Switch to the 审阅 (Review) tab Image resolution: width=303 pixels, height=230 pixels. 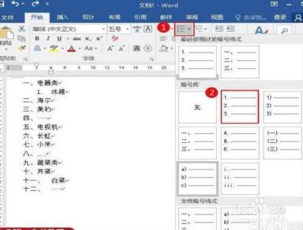click(192, 17)
